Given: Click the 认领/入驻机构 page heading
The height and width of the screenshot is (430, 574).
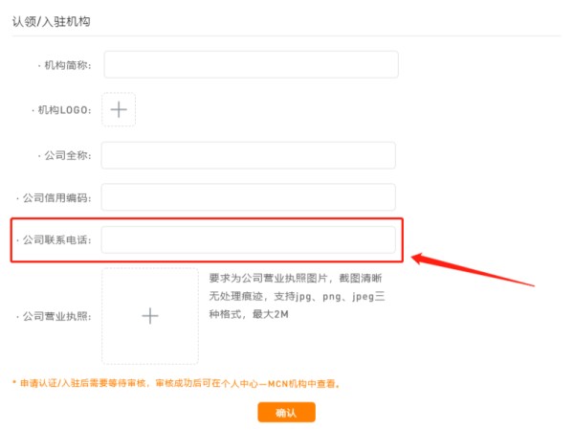Looking at the screenshot, I should pyautogui.click(x=52, y=22).
